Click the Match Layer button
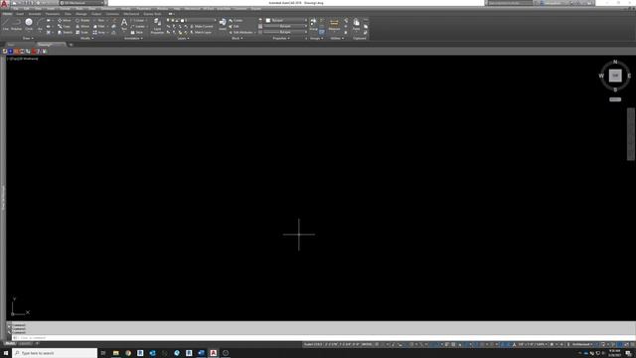 (x=201, y=33)
